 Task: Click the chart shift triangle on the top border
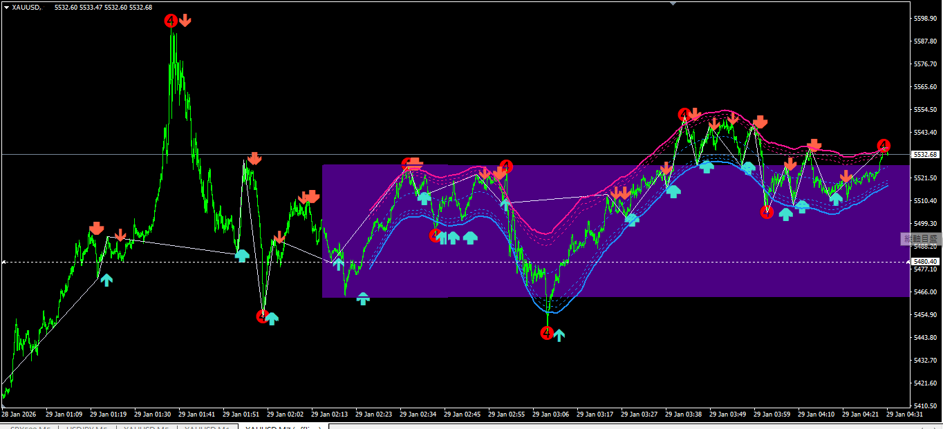tap(673, 3)
